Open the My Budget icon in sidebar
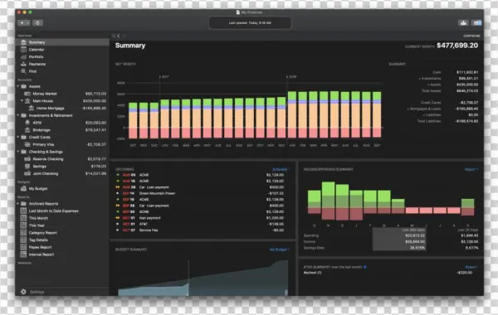The width and height of the screenshot is (498, 315). pos(23,188)
